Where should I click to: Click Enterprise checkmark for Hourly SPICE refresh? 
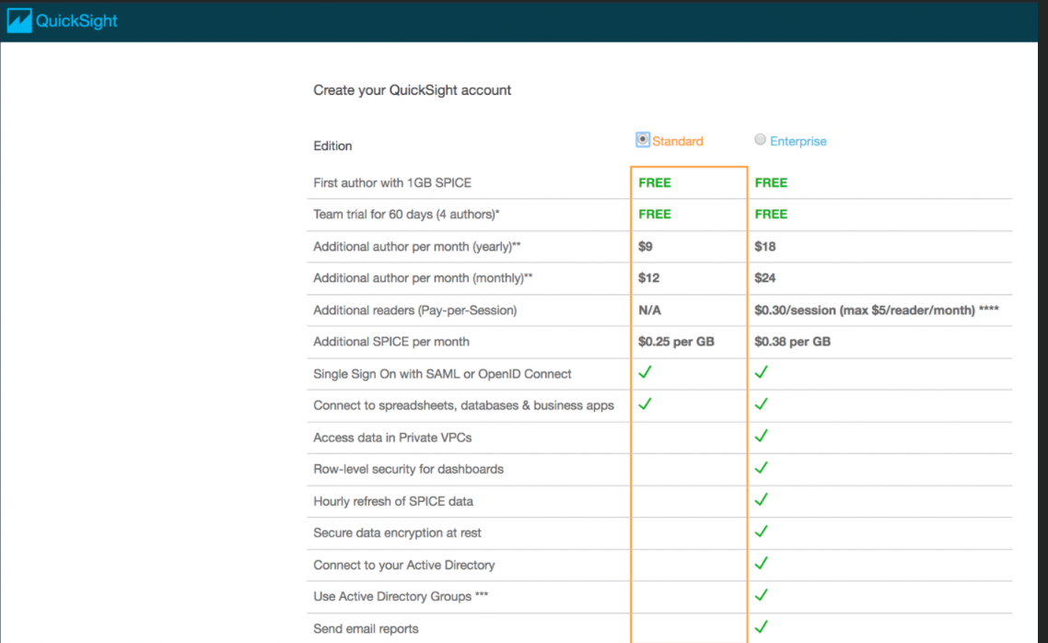(x=762, y=499)
